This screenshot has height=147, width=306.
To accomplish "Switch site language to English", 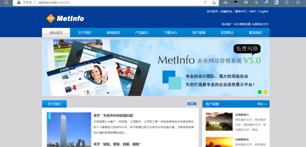I will [x=264, y=12].
